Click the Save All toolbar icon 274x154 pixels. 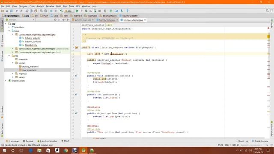click(x=7, y=11)
